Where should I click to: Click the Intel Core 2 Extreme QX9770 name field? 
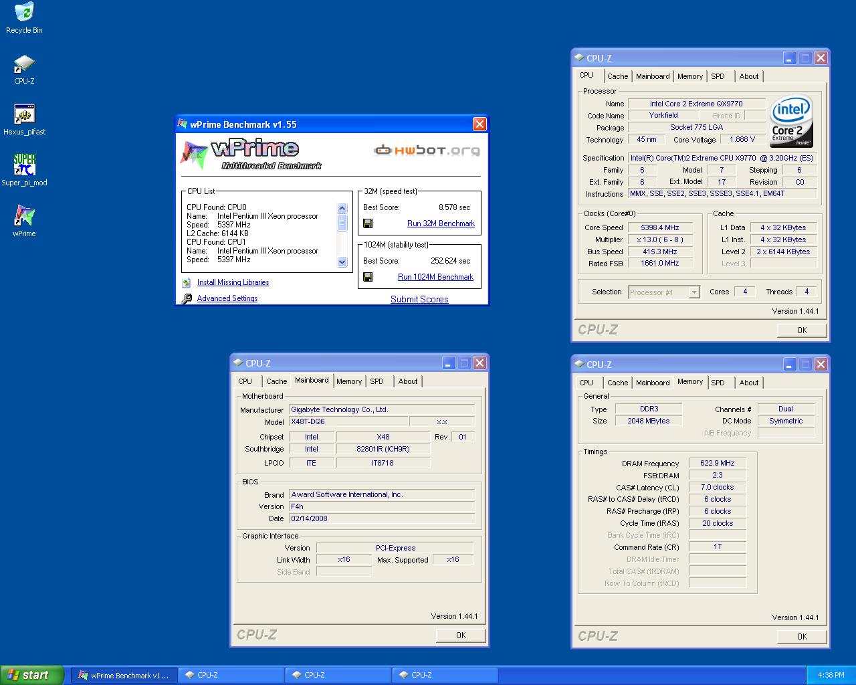point(696,104)
